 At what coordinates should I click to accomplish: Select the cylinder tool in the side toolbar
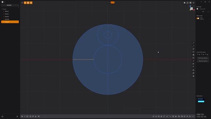coord(194,73)
